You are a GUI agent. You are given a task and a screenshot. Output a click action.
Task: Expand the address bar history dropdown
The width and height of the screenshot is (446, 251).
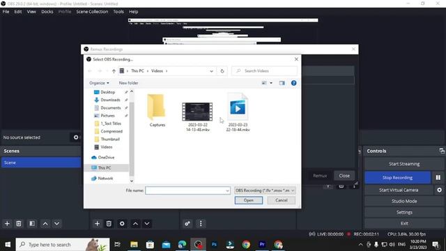[x=211, y=71]
